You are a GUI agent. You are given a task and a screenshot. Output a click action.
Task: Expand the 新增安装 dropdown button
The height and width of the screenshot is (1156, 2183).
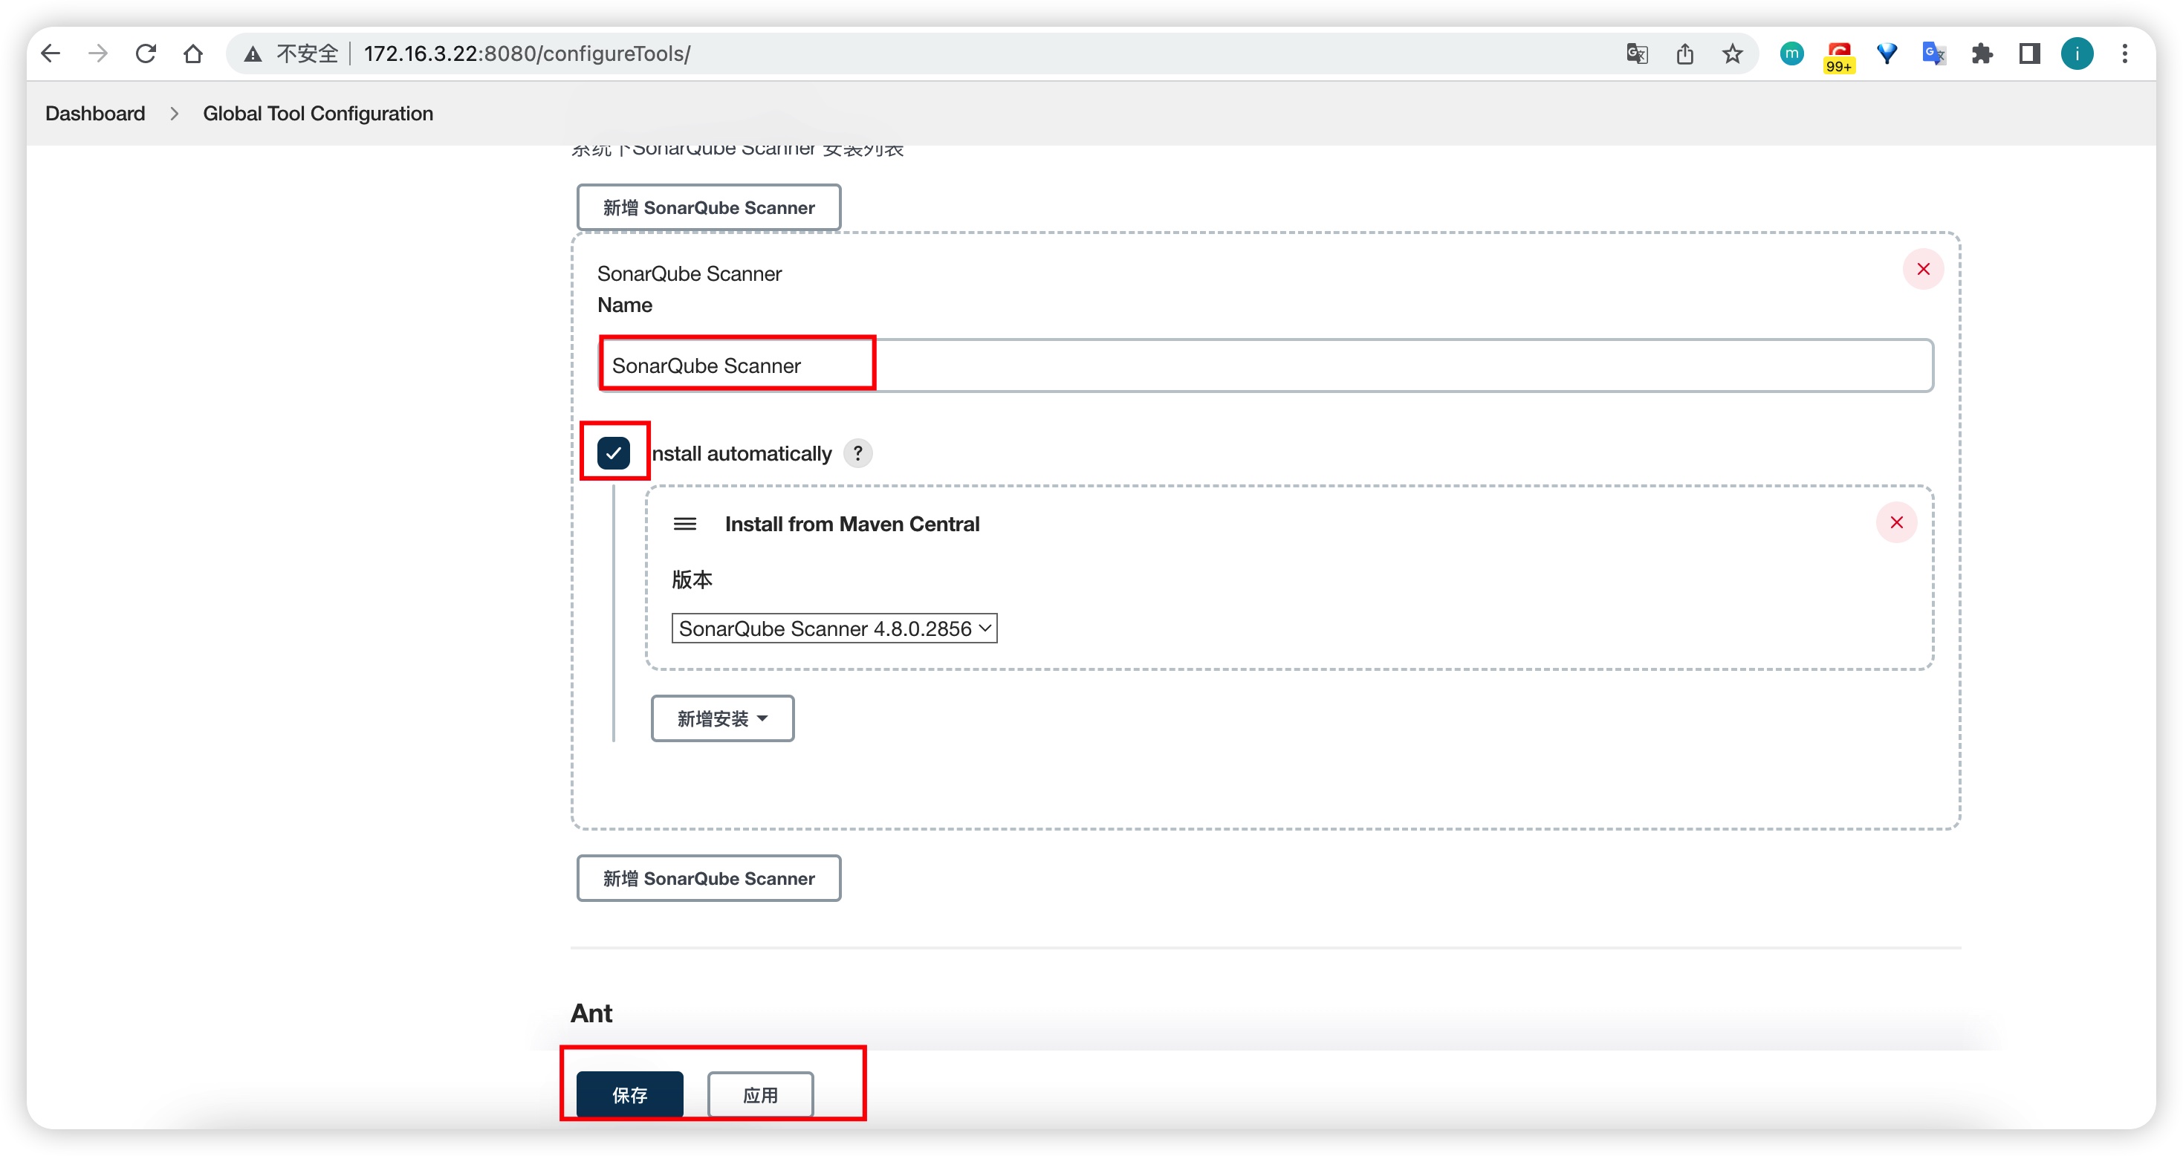pos(722,718)
